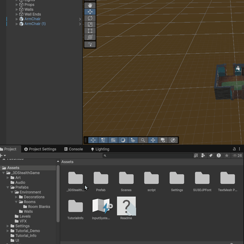Select the Hand view tool
The image size is (244, 244).
coord(90,5)
